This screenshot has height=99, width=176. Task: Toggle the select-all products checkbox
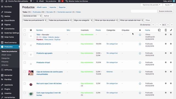pos(25,30)
